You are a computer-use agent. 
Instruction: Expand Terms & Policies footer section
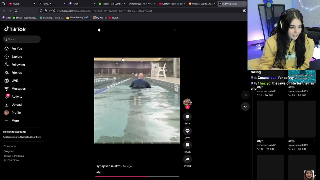14,156
